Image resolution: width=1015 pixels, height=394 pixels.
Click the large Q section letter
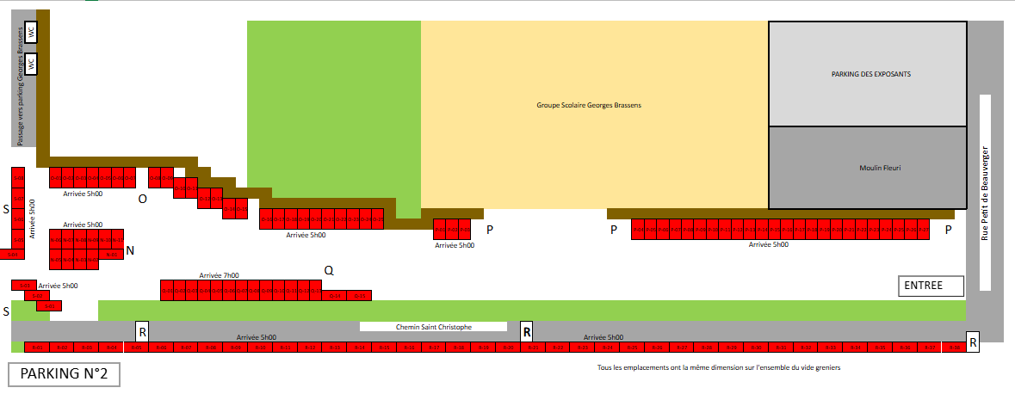[329, 270]
